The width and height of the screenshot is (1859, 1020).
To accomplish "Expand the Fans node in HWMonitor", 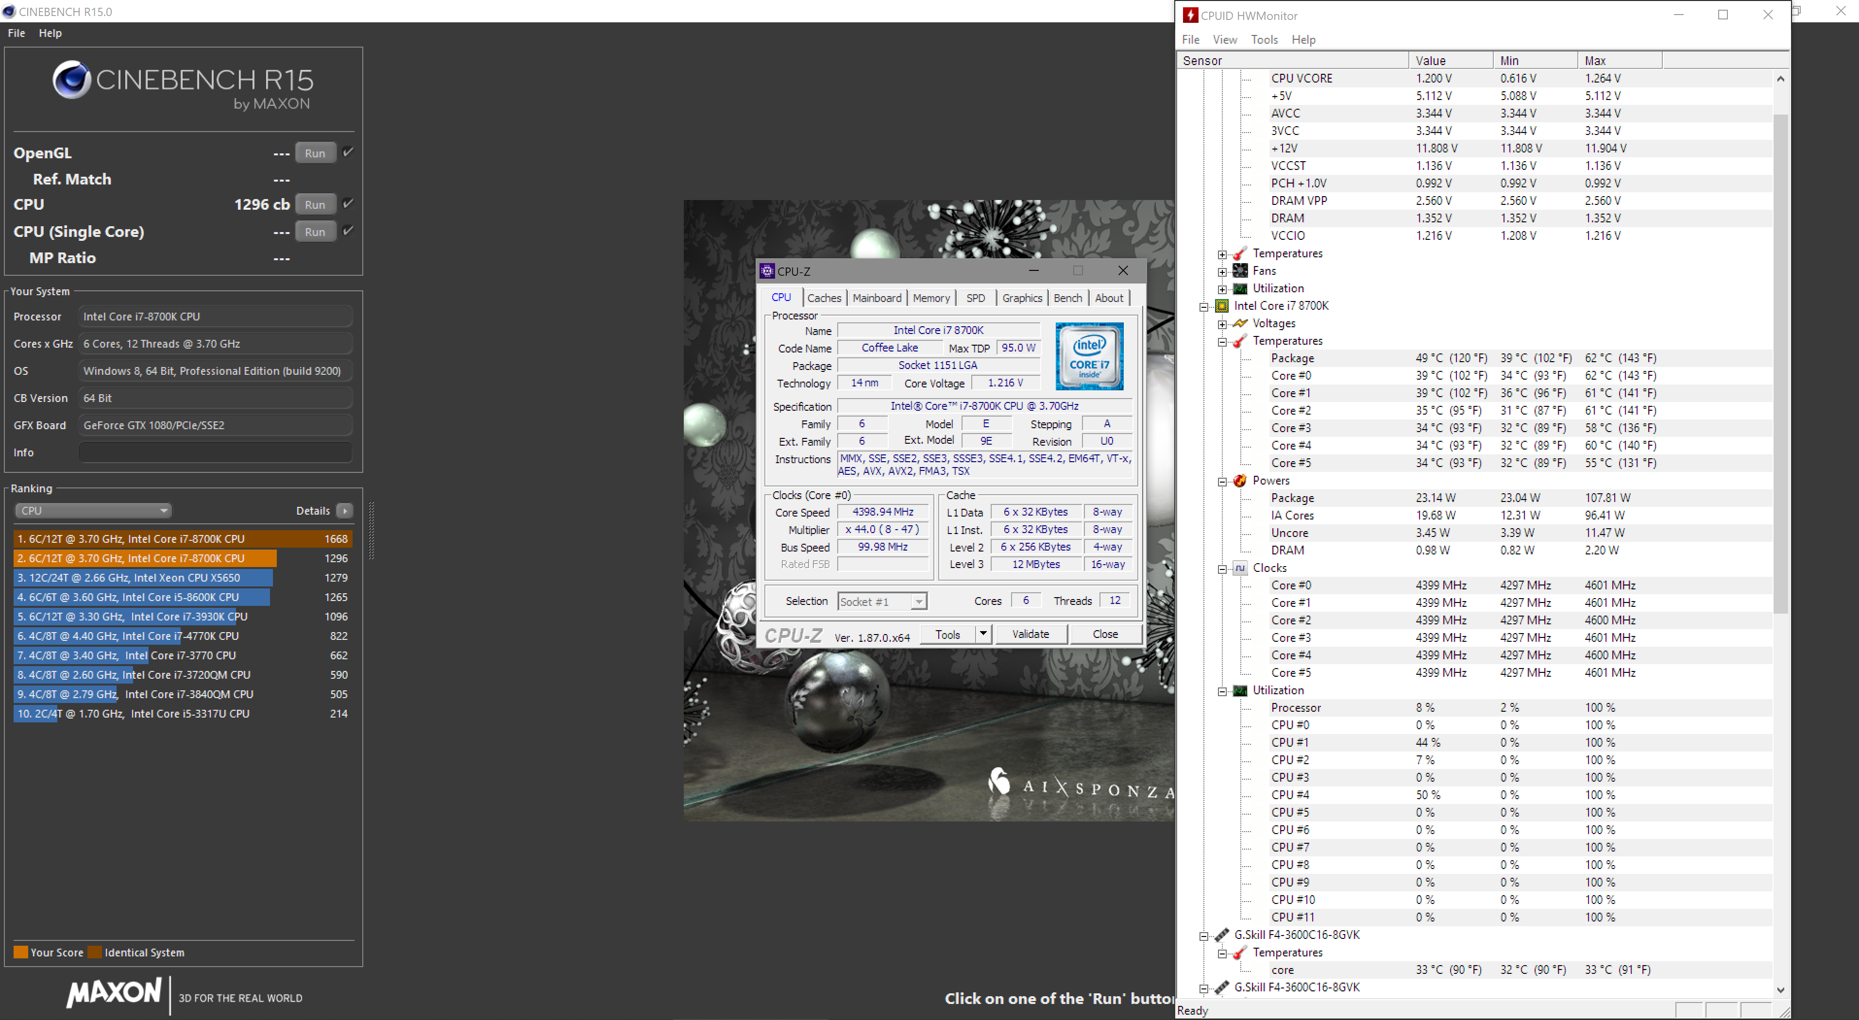I will pyautogui.click(x=1222, y=271).
